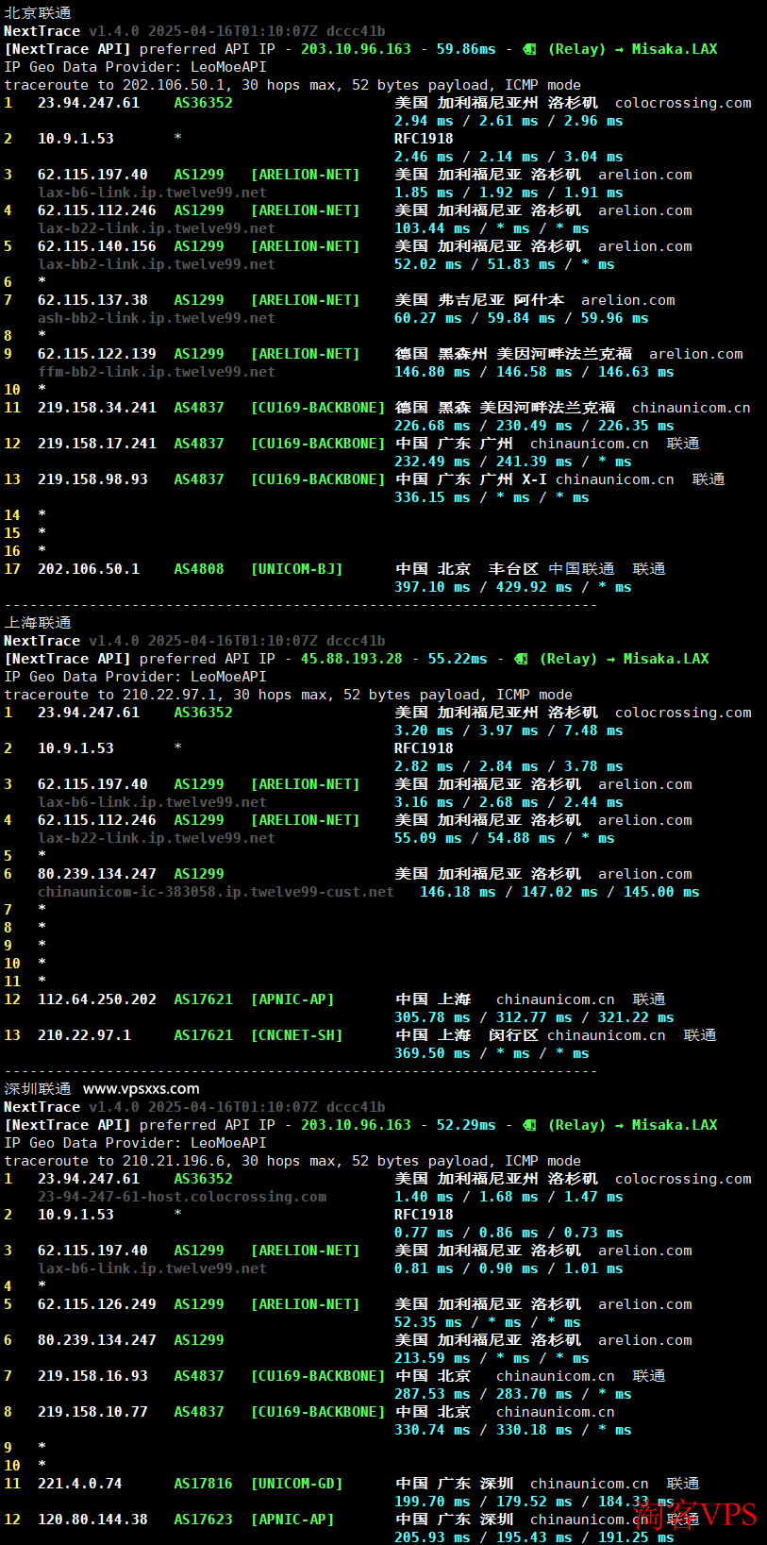
Task: Click the [UNICOM-GD] tag
Action: click(296, 1484)
